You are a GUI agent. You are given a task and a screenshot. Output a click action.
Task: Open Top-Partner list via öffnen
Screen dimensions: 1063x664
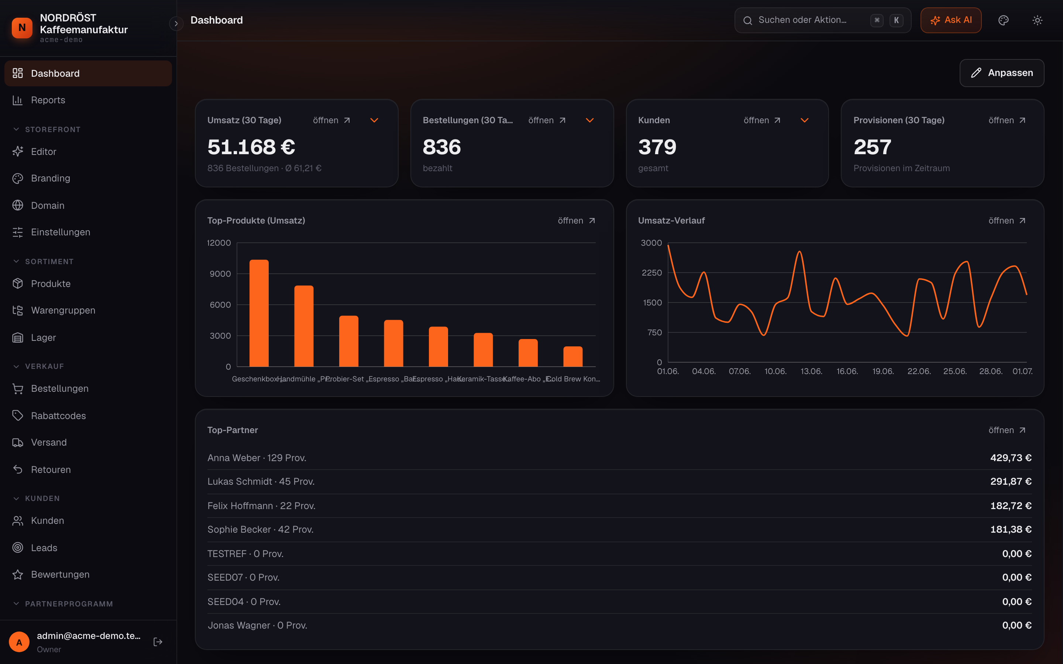tap(1007, 430)
